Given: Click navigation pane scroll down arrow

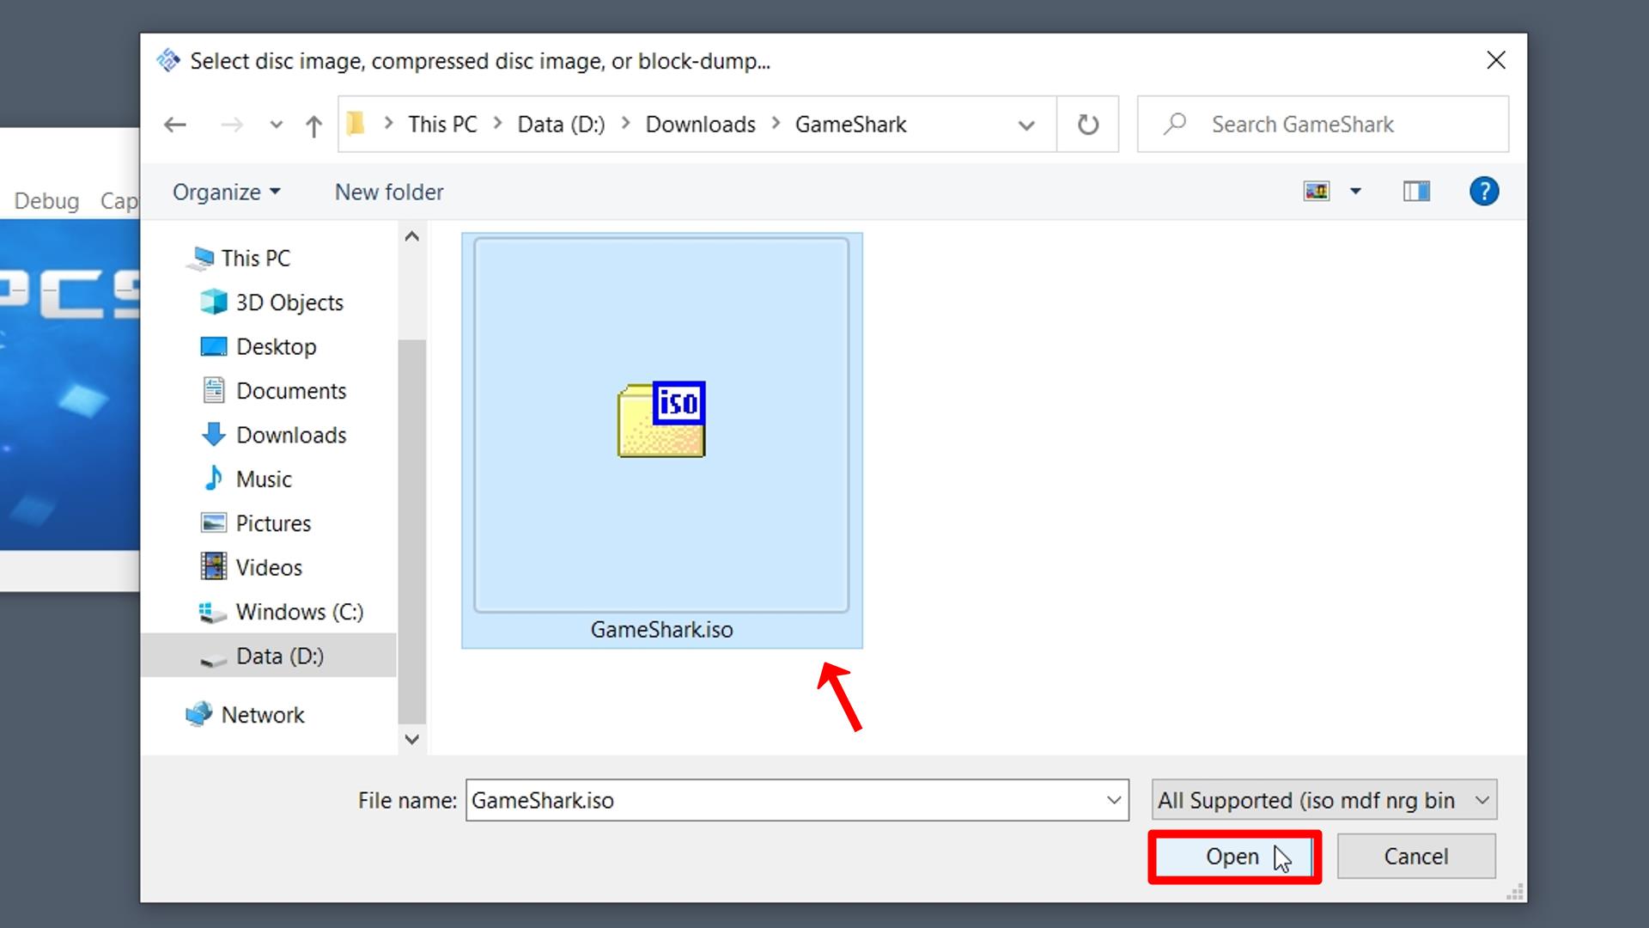Looking at the screenshot, I should click(x=412, y=739).
